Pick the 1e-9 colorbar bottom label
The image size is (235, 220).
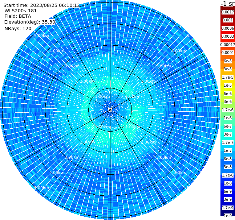pos(228,216)
